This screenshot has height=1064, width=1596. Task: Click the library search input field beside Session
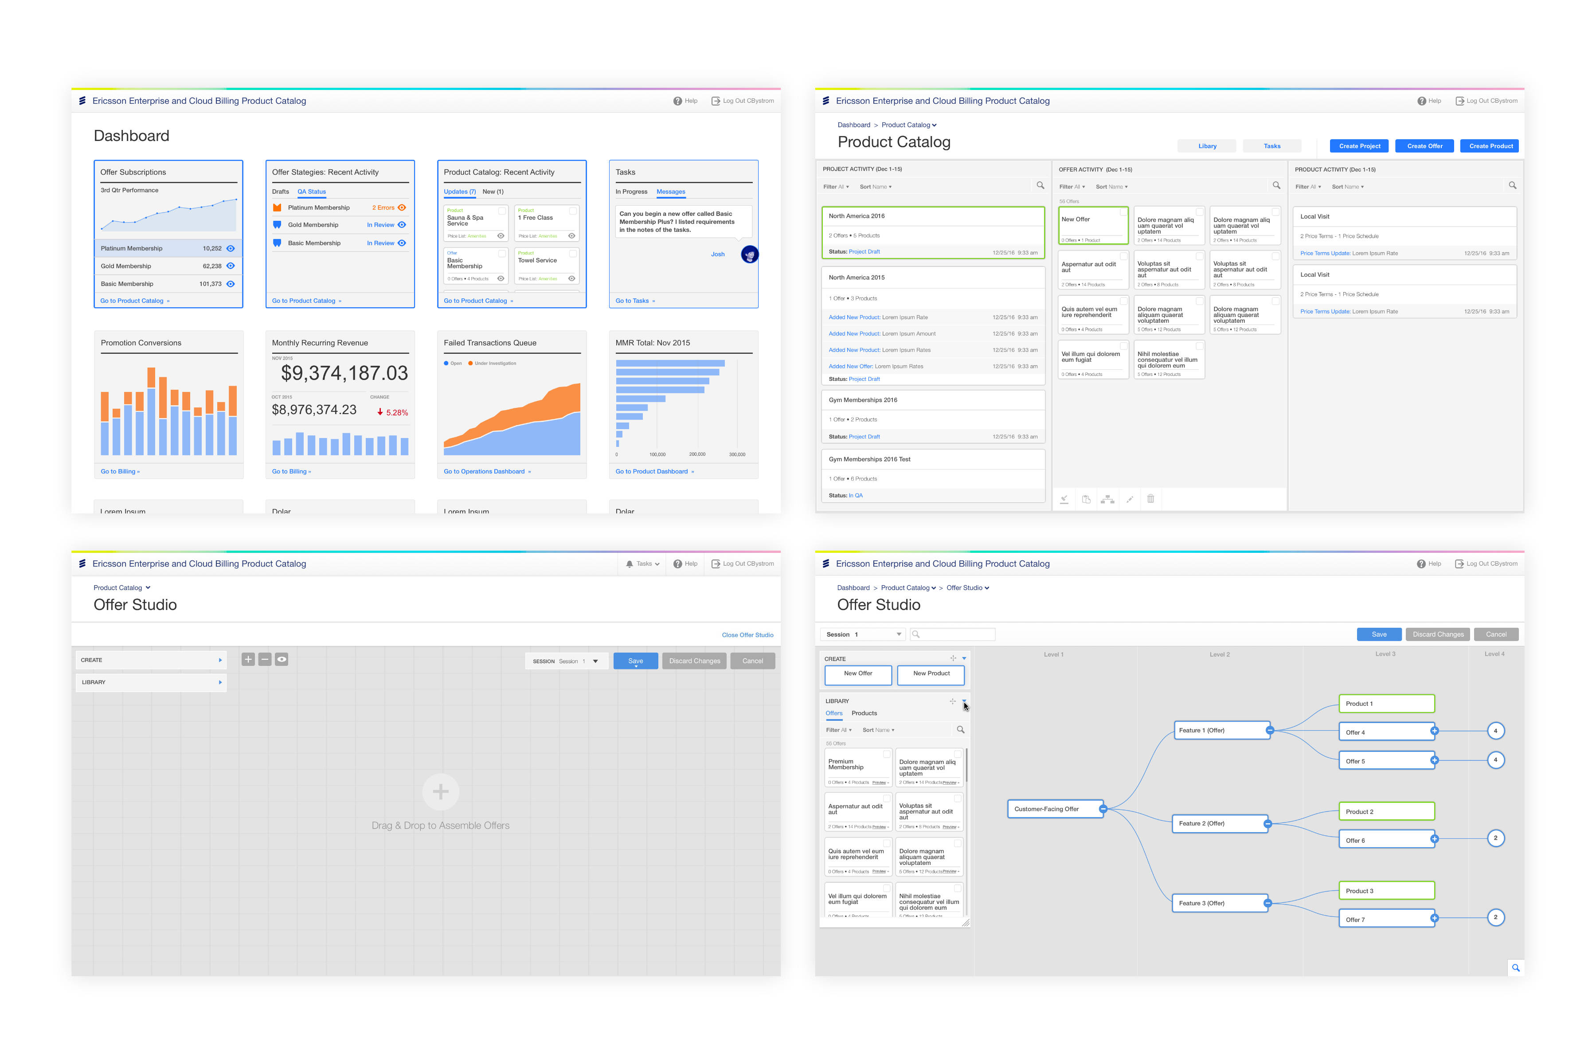click(957, 634)
